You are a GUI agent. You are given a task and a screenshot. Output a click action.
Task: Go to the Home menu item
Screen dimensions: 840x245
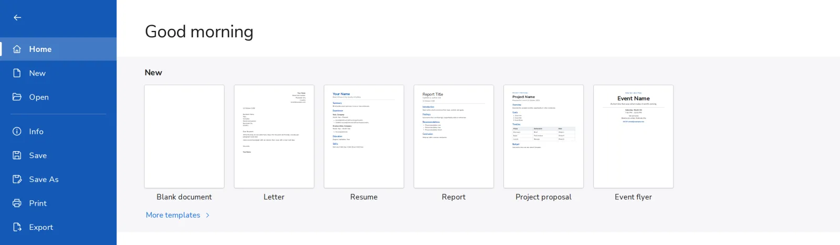(x=58, y=49)
